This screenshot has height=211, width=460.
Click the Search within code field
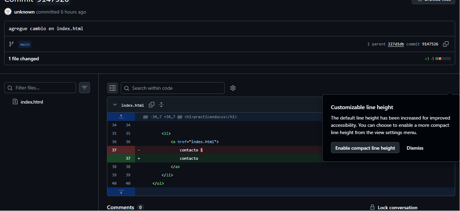pos(173,88)
